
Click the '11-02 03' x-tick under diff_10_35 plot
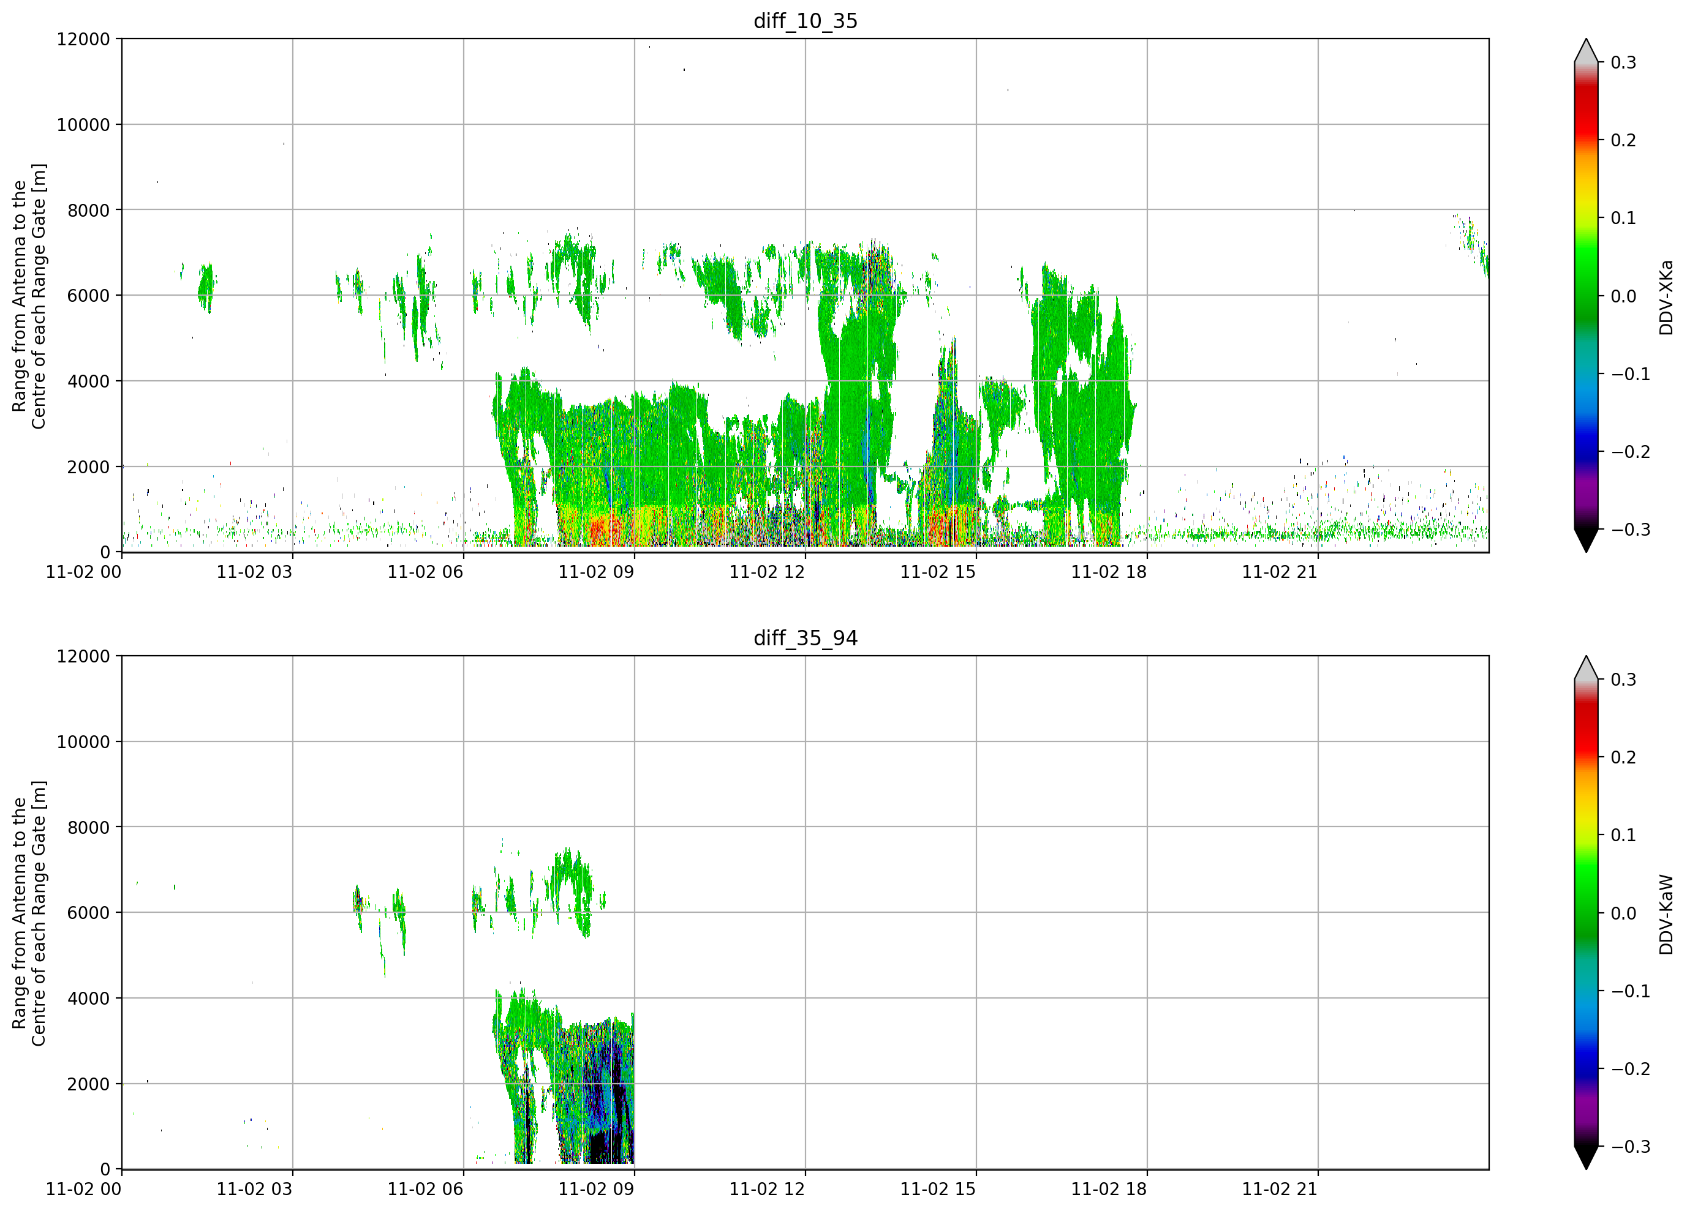pyautogui.click(x=254, y=572)
